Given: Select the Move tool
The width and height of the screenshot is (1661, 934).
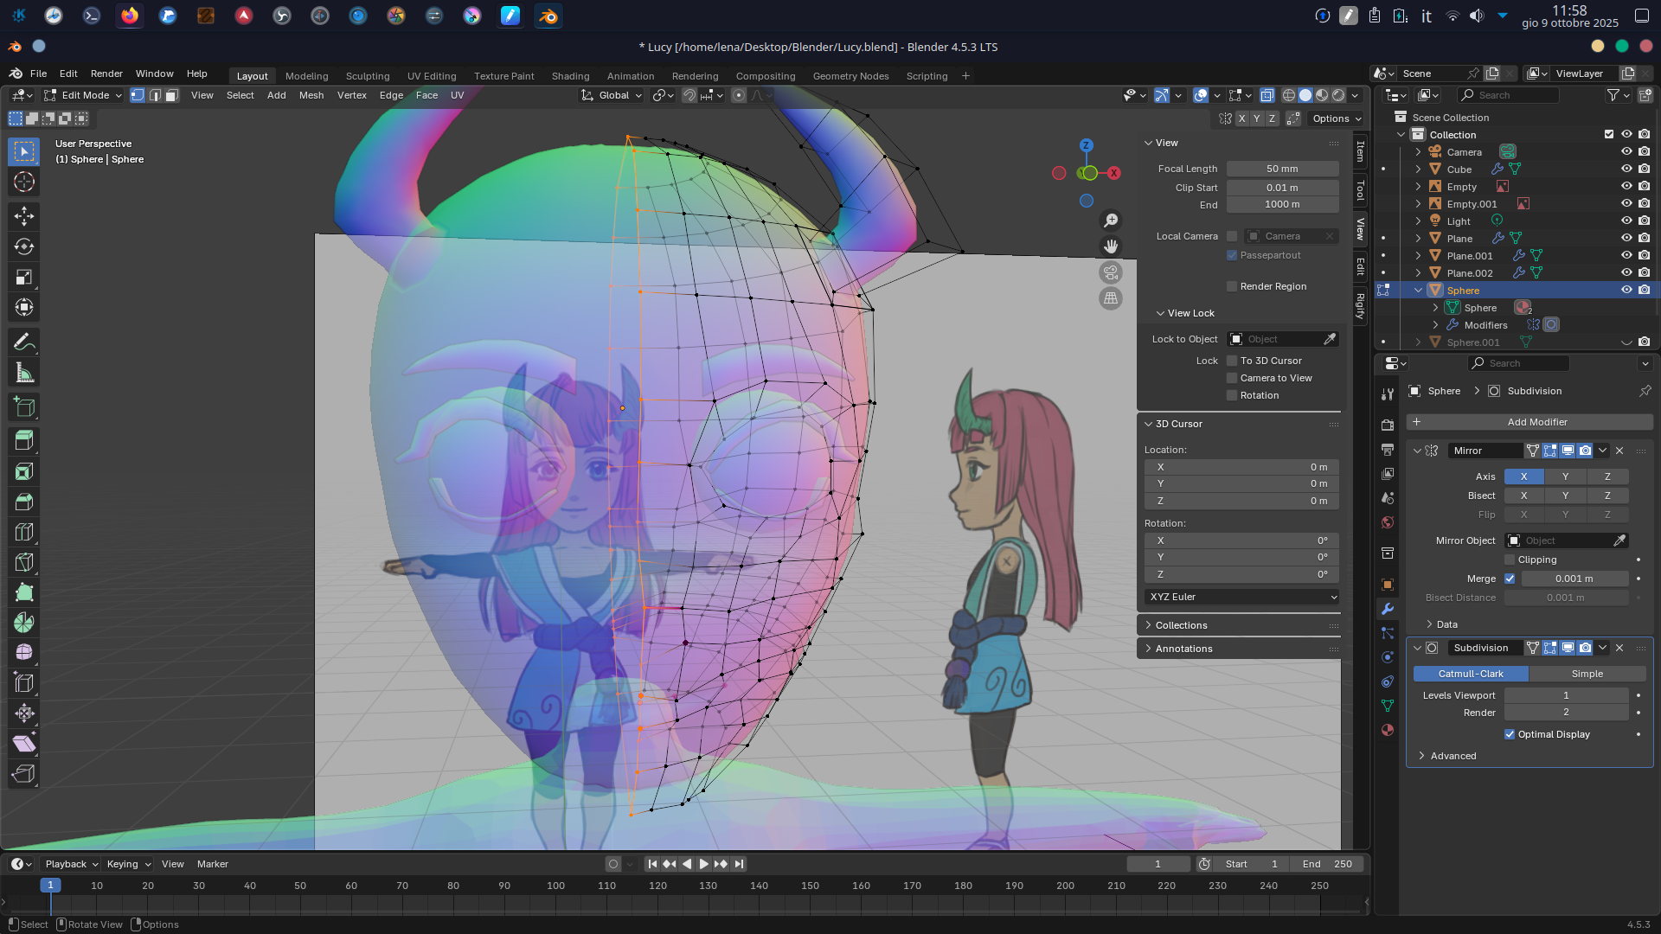Looking at the screenshot, I should pos(24,215).
